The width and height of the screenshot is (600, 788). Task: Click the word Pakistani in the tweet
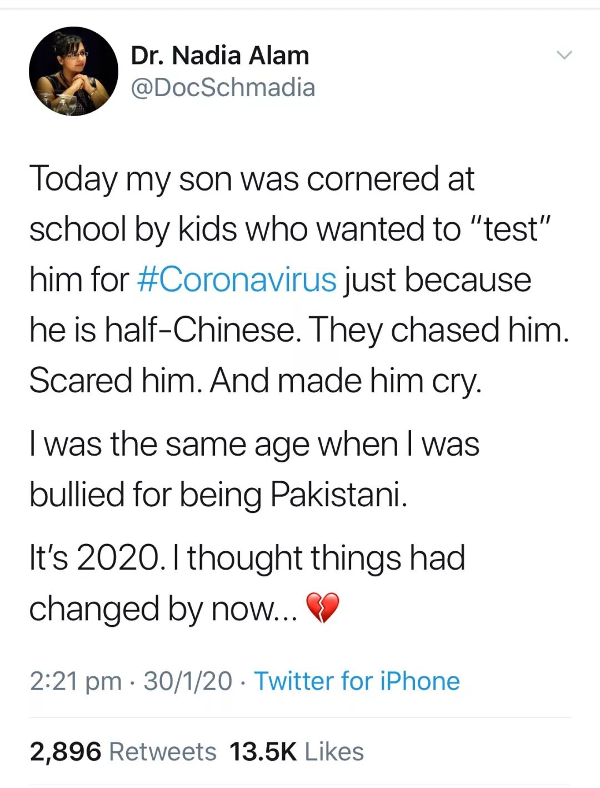point(338,494)
